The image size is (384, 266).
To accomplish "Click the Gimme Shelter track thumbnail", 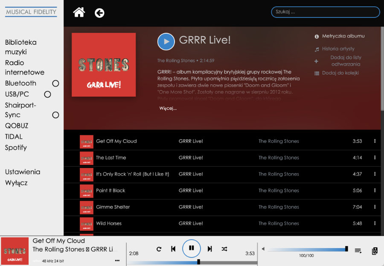I will click(x=87, y=207).
